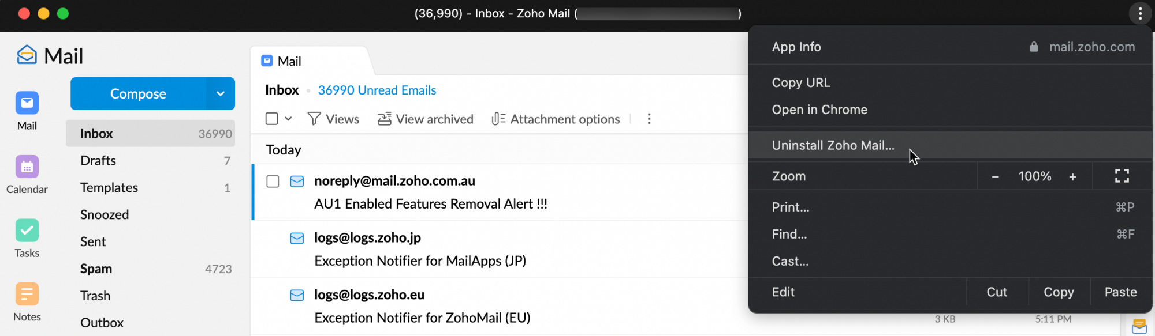Click the unread envelope icon for logs@logs.zoho.jp
The image size is (1155, 336).
(297, 239)
